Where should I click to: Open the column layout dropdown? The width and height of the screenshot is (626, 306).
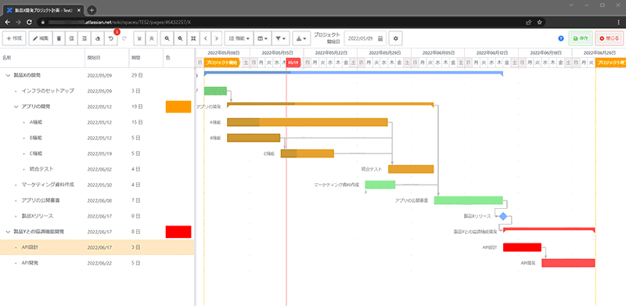coord(263,39)
